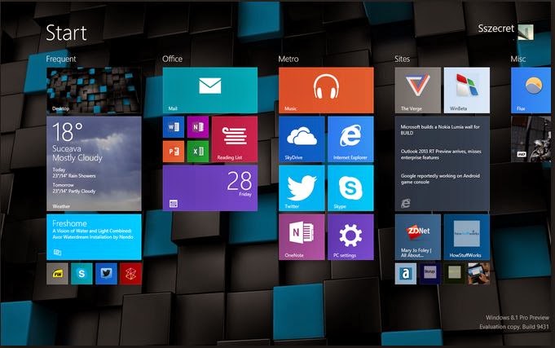This screenshot has width=555, height=348.
Task: Click the Outlook 2013 RT Preview headline
Action: [x=441, y=154]
